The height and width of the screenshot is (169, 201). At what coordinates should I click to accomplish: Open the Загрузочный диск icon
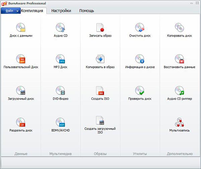(x=21, y=90)
